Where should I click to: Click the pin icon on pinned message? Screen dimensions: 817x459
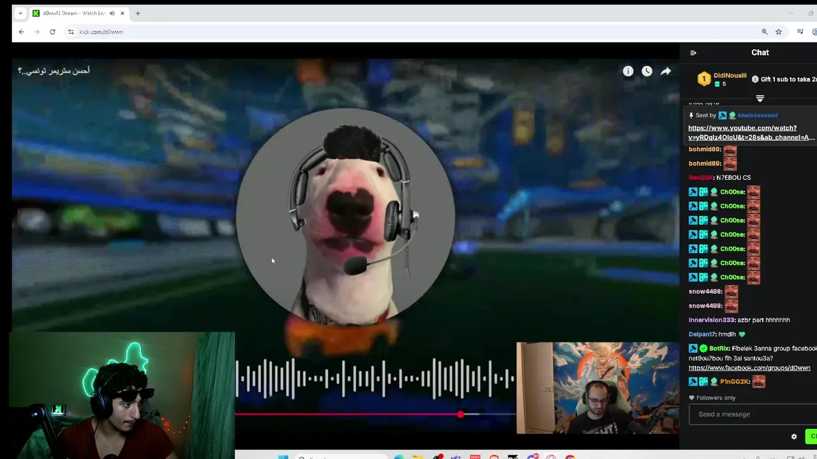[691, 115]
